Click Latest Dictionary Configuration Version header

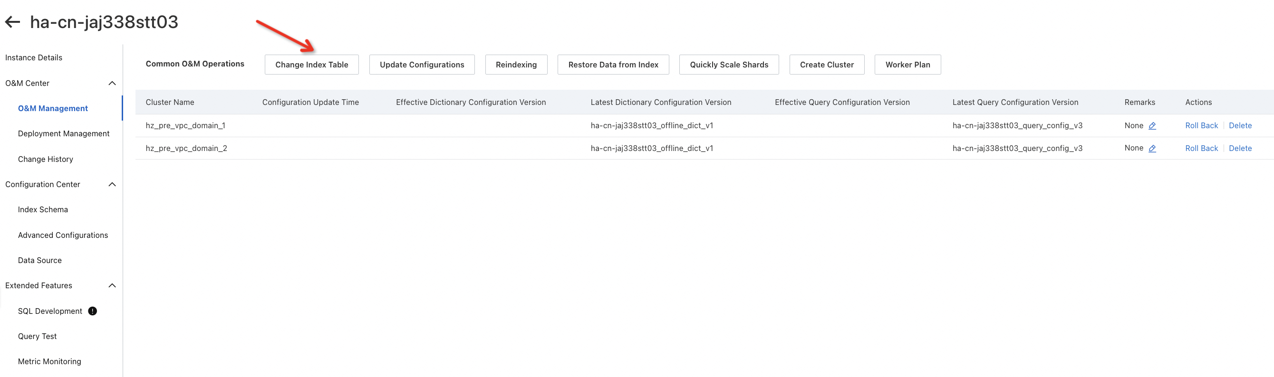pyautogui.click(x=661, y=102)
